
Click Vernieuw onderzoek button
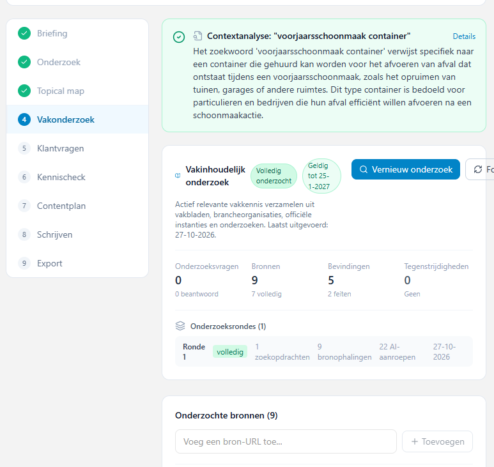(405, 169)
